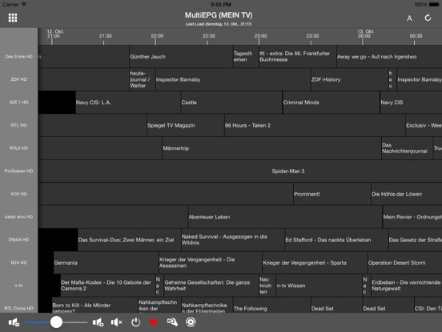Open Krieger der Vergangenheit - Die Assassinen
This screenshot has height=332, width=442.
pos(211,262)
